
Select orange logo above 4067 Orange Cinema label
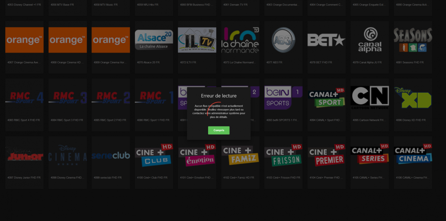(x=25, y=40)
